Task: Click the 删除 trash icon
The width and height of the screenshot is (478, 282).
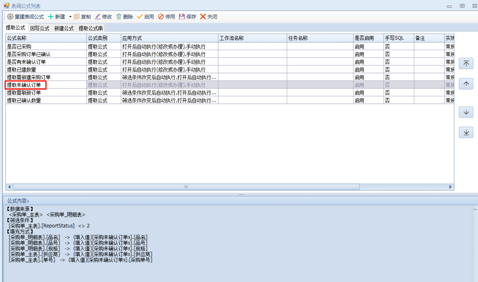Action: pos(119,17)
